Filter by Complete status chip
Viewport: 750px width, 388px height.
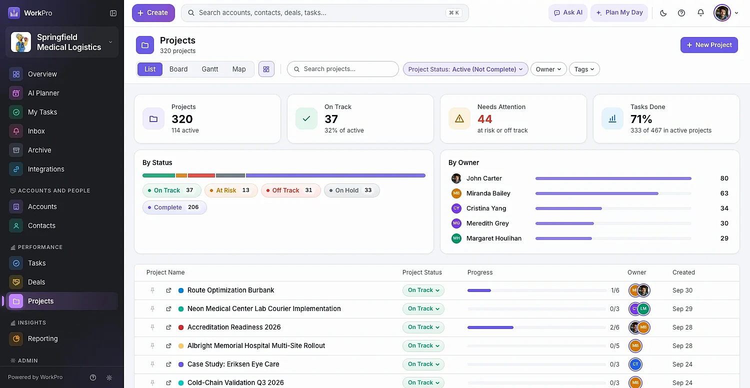click(174, 207)
